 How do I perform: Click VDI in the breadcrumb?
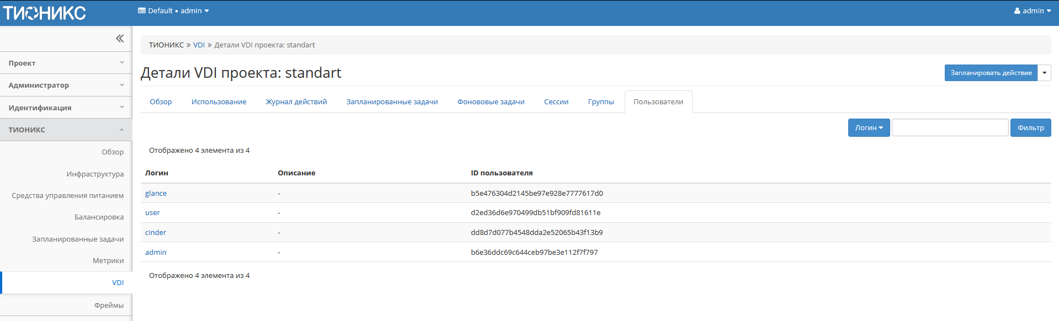pos(199,45)
